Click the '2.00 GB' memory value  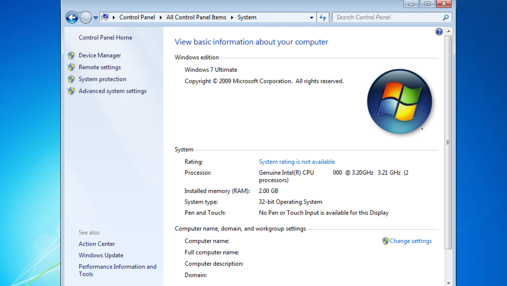(x=269, y=191)
